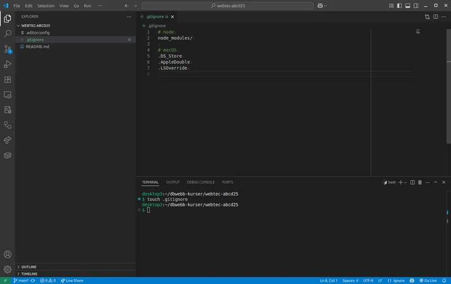Open the Go menu
The height and width of the screenshot is (284, 451).
(76, 6)
